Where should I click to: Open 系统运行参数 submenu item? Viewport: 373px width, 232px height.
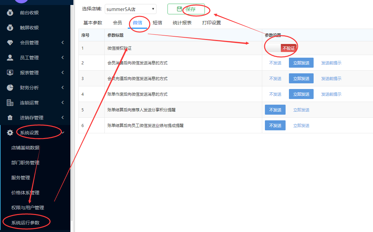[25, 222]
